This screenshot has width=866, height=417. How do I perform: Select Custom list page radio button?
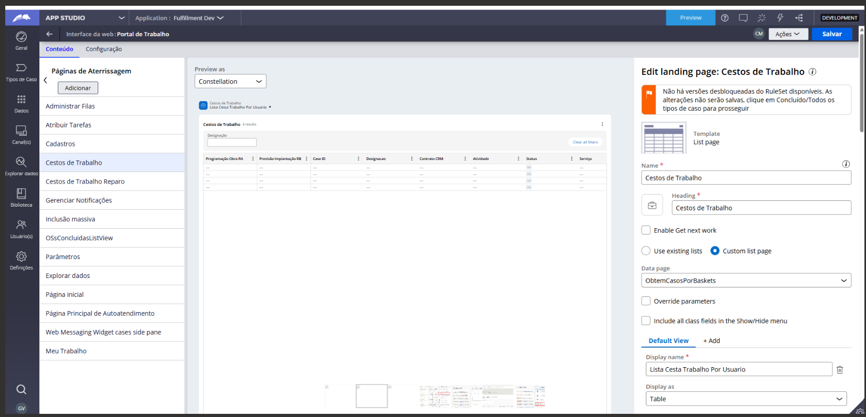[x=715, y=251]
